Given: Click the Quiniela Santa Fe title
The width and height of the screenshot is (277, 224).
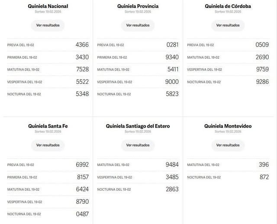Looking at the screenshot, I should point(48,126).
